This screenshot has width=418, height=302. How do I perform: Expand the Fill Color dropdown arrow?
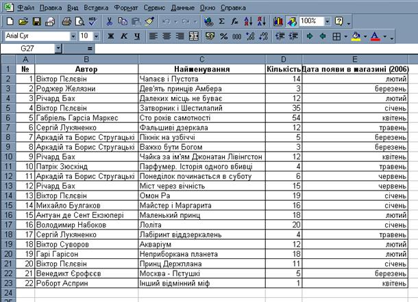(x=365, y=36)
